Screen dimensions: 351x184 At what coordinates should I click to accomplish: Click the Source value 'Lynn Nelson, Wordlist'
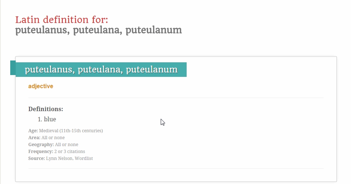pyautogui.click(x=69, y=158)
